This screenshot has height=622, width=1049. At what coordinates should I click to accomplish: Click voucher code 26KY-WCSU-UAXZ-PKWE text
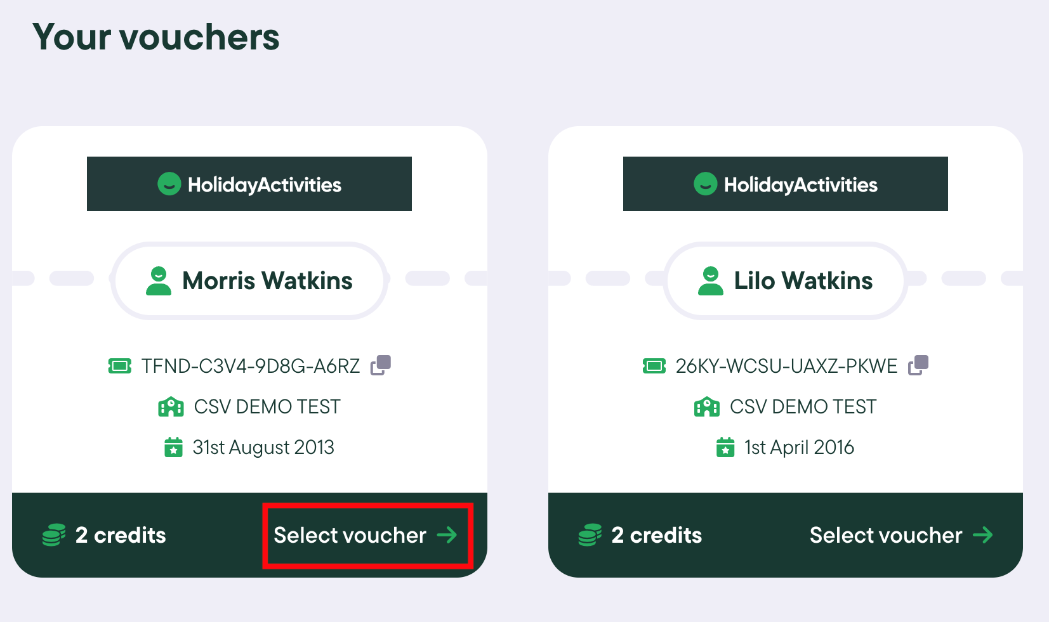pyautogui.click(x=786, y=366)
